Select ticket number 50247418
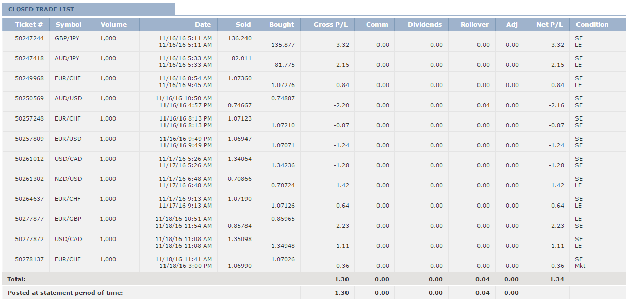 [x=29, y=58]
